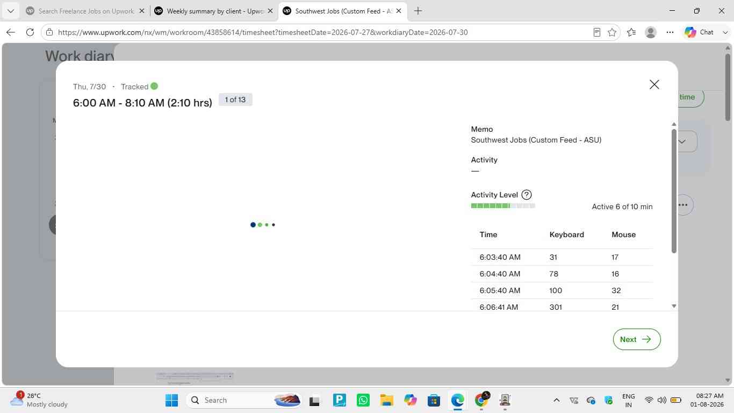This screenshot has width=734, height=413.
Task: Open the Windows Start menu
Action: pos(171,400)
